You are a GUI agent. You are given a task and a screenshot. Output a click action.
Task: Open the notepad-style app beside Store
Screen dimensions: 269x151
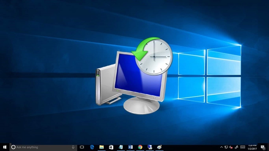[121, 147]
